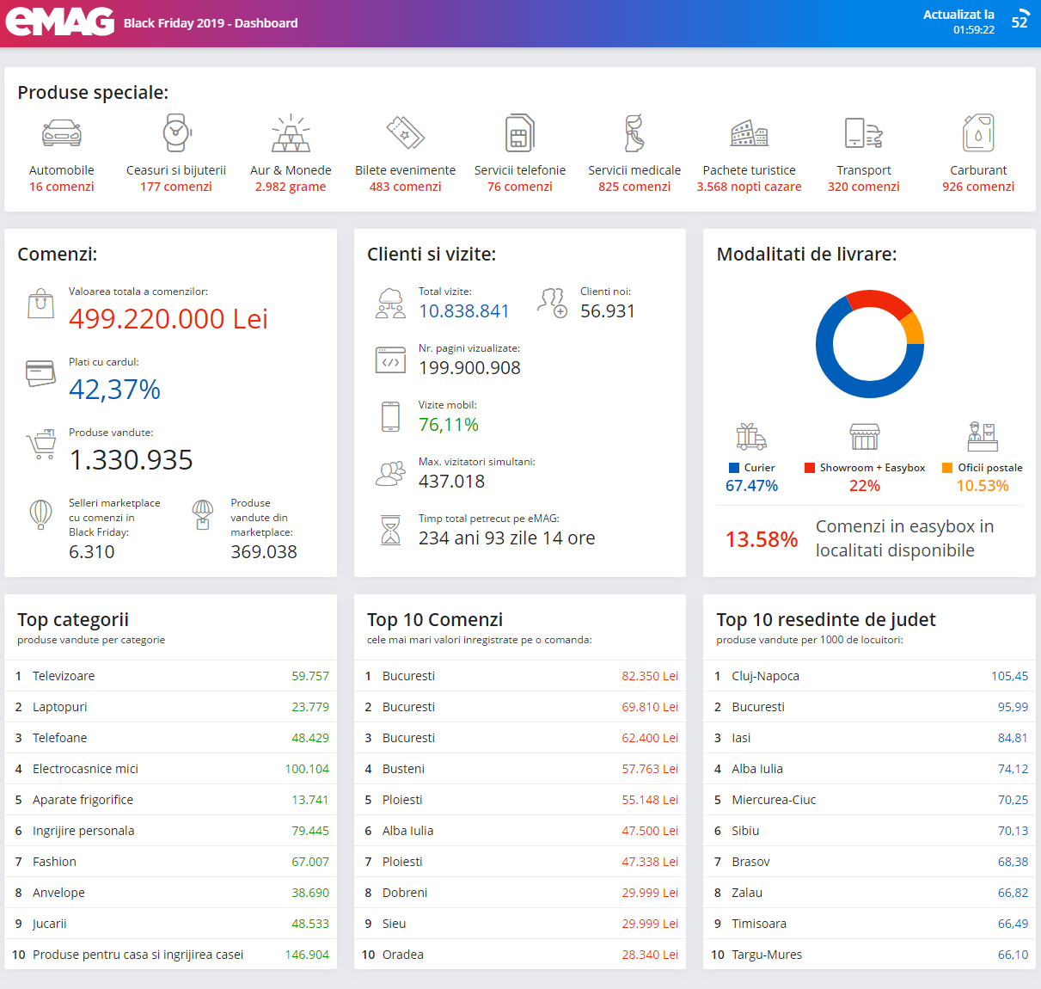Click the 52 refresh countdown in header
Image resolution: width=1041 pixels, height=989 pixels.
point(1020,22)
